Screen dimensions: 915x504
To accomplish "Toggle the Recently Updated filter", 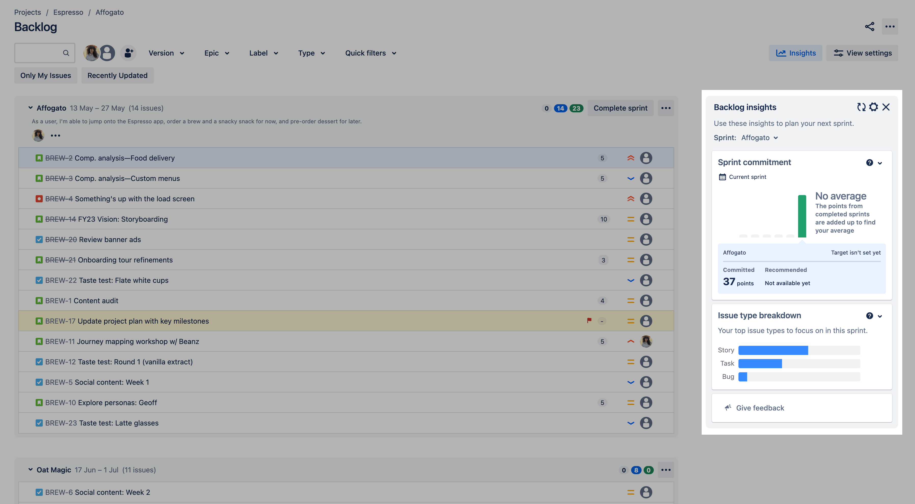I will click(x=117, y=76).
